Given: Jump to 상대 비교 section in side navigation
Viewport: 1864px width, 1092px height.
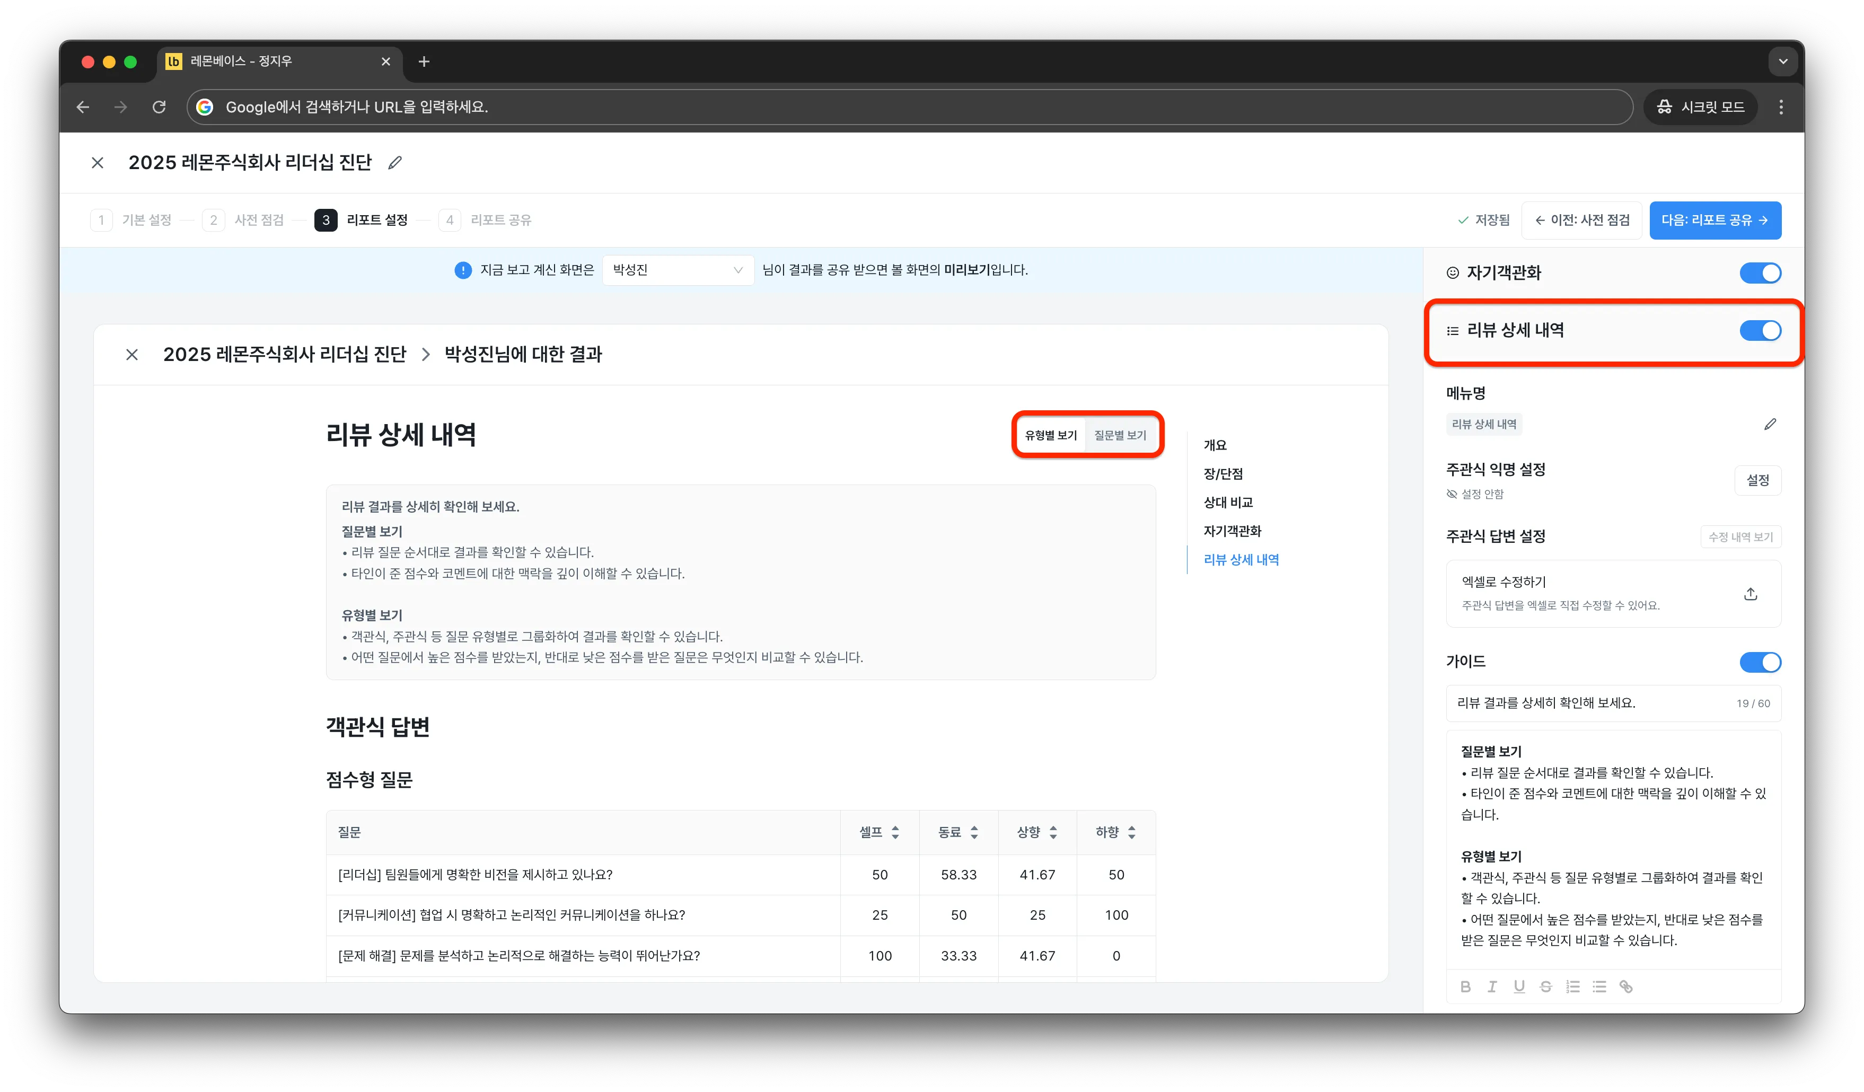Looking at the screenshot, I should (x=1228, y=503).
